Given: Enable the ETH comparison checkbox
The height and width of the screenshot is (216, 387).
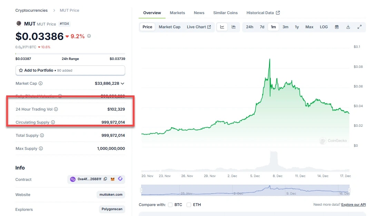Looking at the screenshot, I should point(189,205).
